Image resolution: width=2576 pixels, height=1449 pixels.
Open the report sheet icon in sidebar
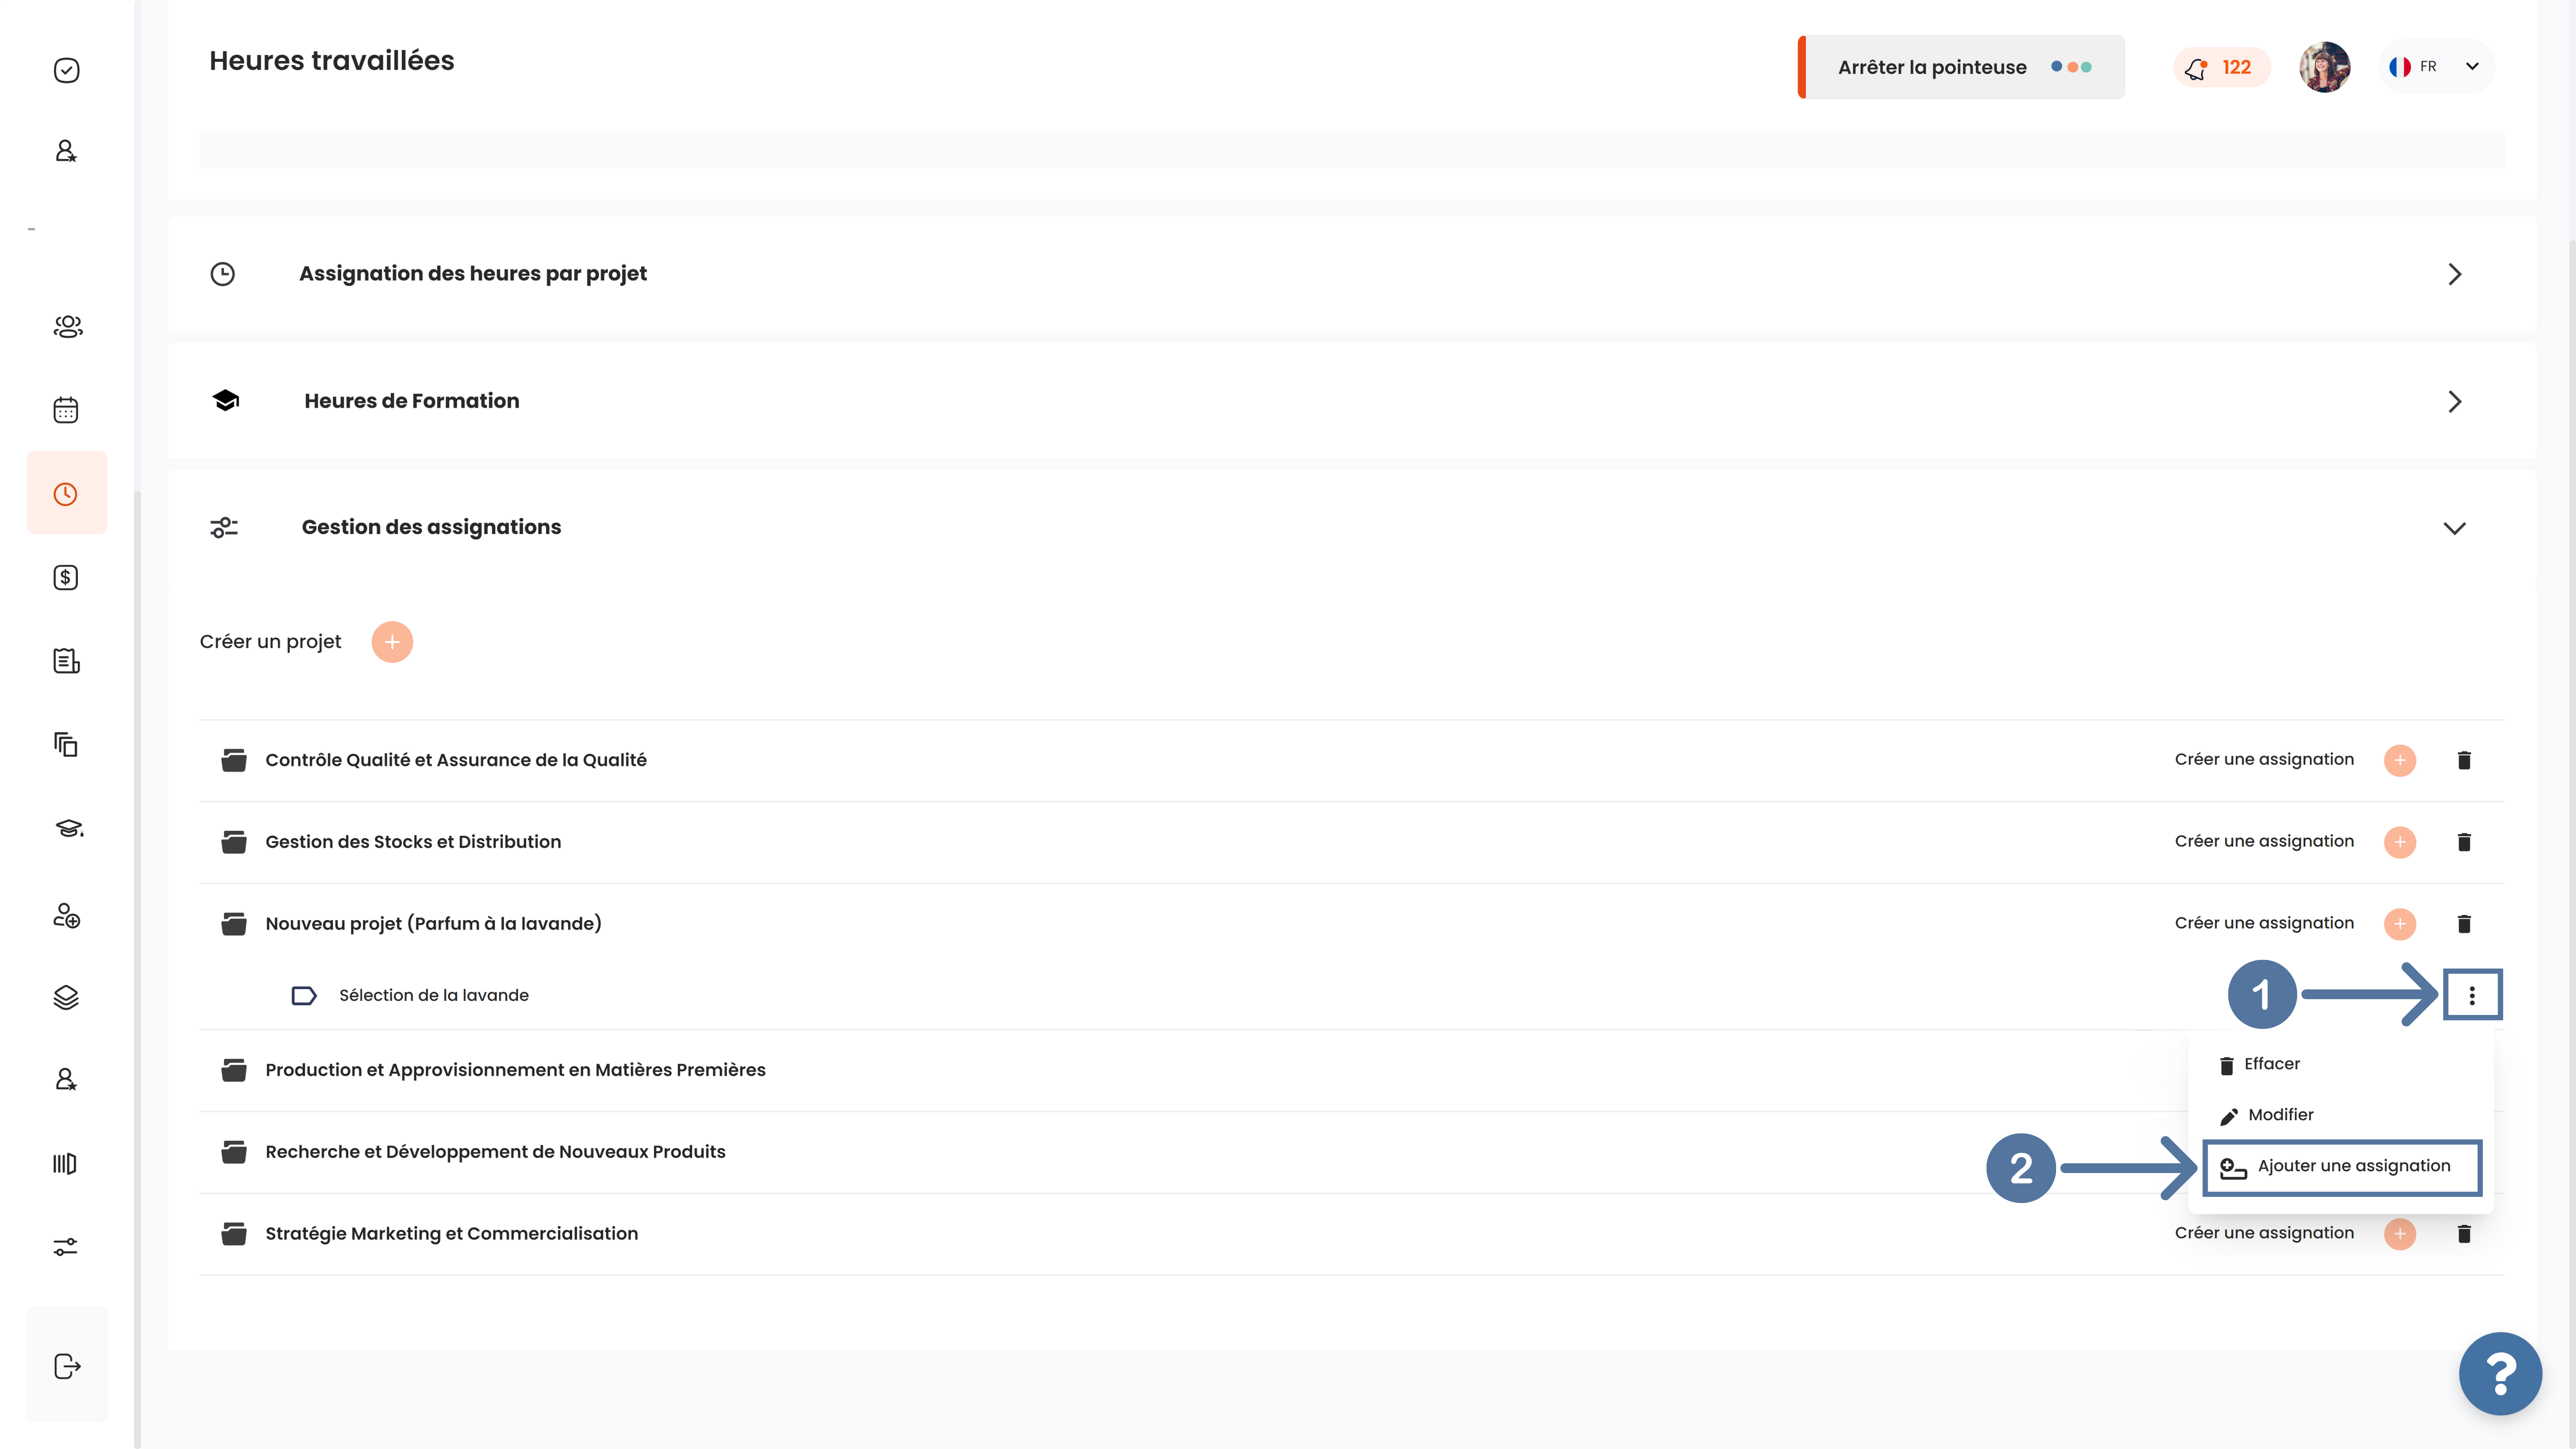point(66,661)
